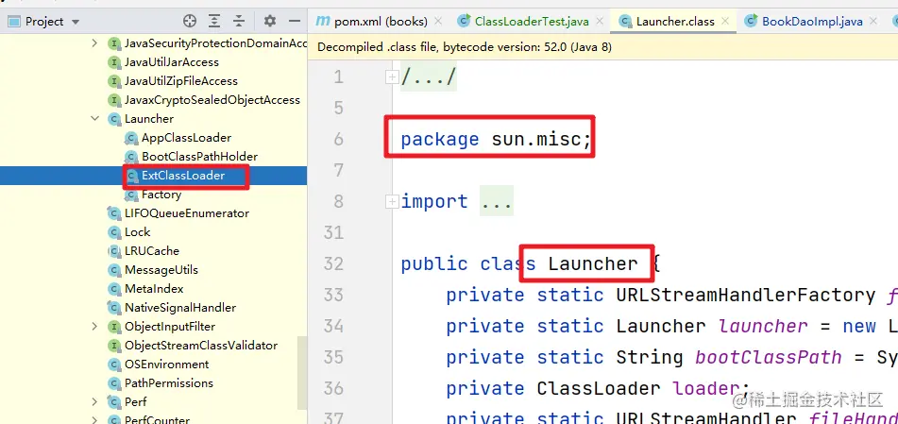Close the ClassLoaderTest.java tab

[x=600, y=21]
